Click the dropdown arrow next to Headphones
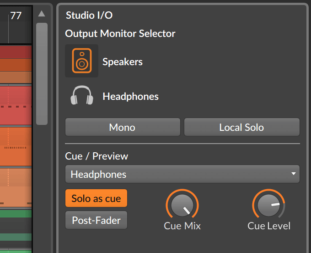 [294, 174]
